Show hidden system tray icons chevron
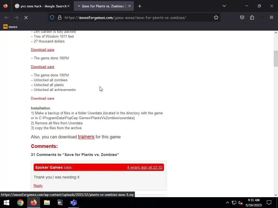The width and height of the screenshot is (278, 208). (x=227, y=203)
